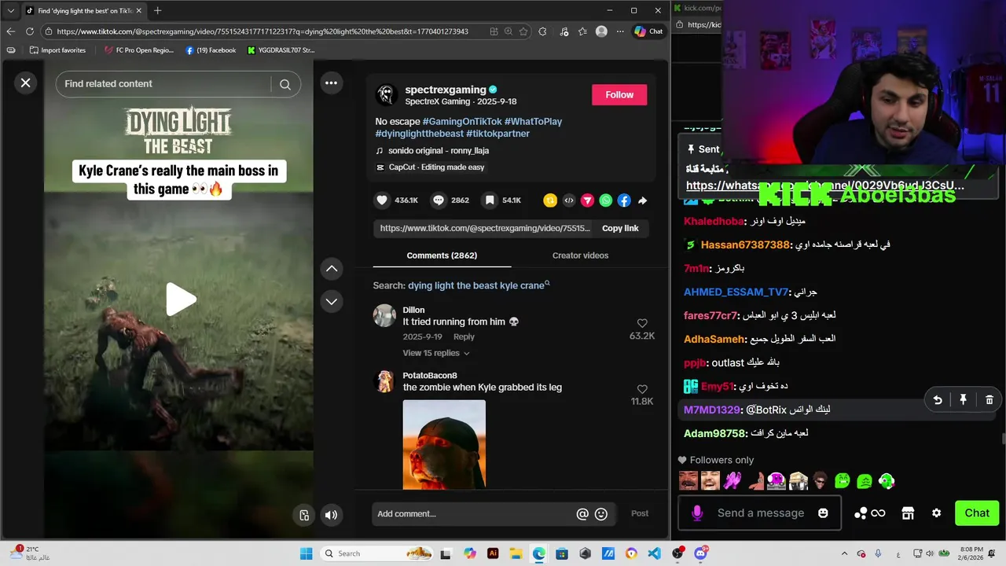Open Adobe Illustrator from taskbar
The height and width of the screenshot is (566, 1006).
click(493, 553)
